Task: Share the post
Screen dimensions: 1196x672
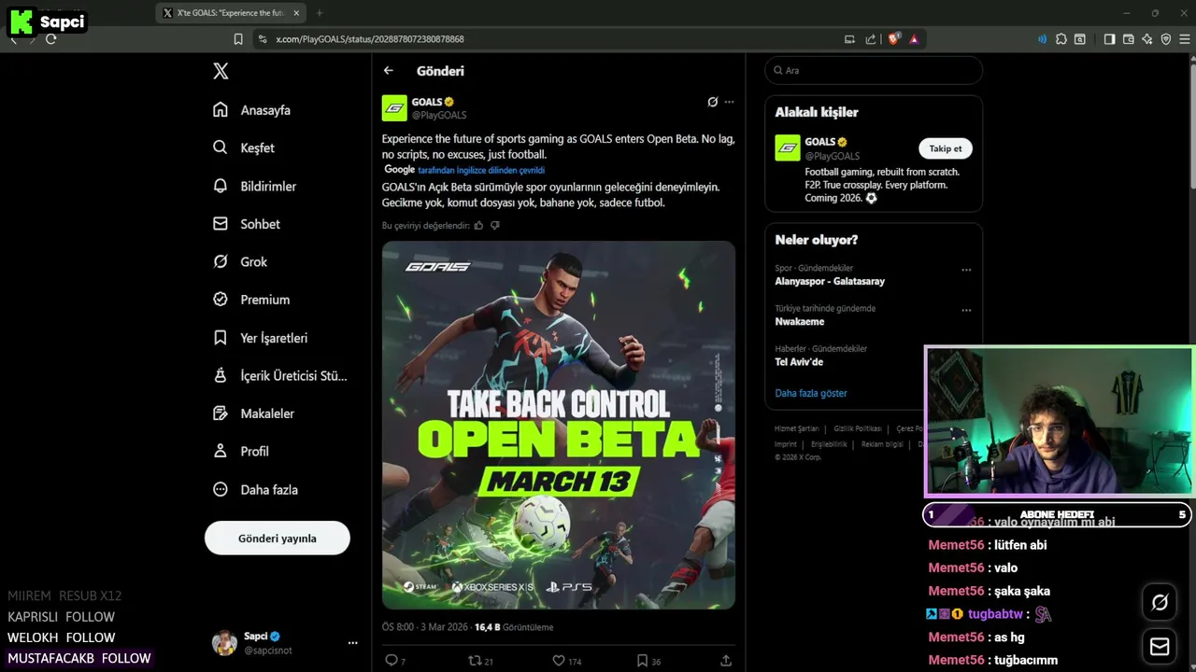Action: pos(726,660)
